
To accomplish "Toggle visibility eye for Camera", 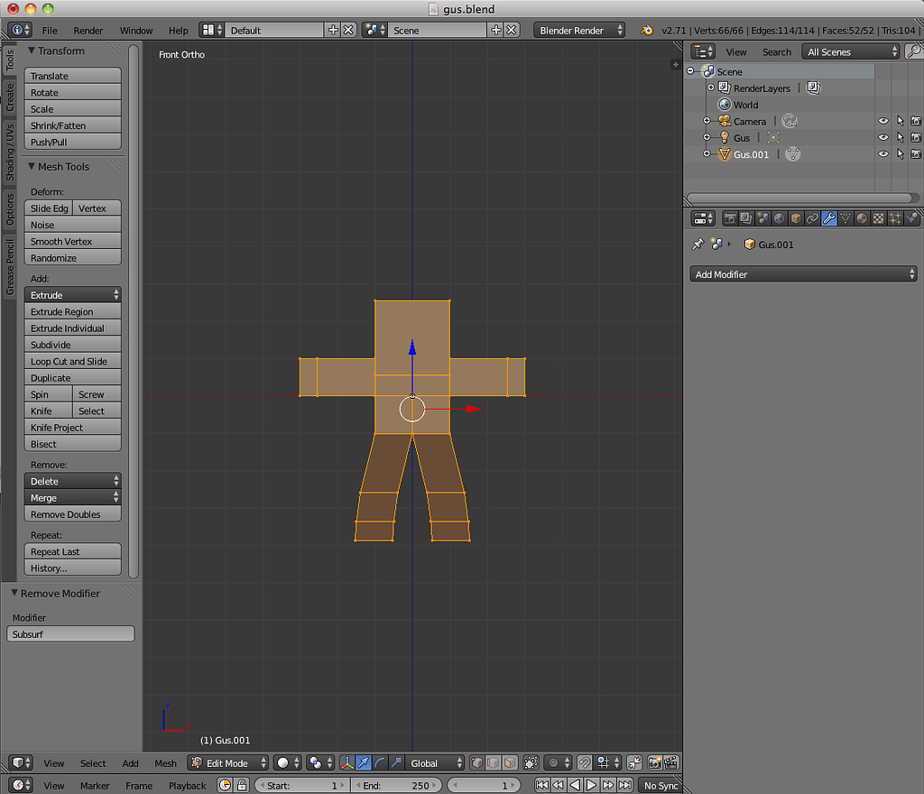I will pos(883,121).
